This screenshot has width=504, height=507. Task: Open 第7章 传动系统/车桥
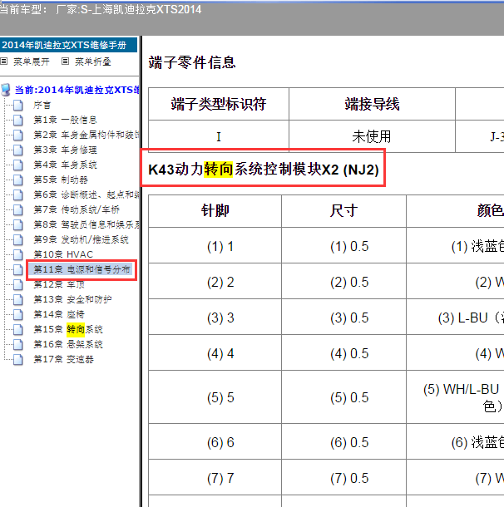77,209
